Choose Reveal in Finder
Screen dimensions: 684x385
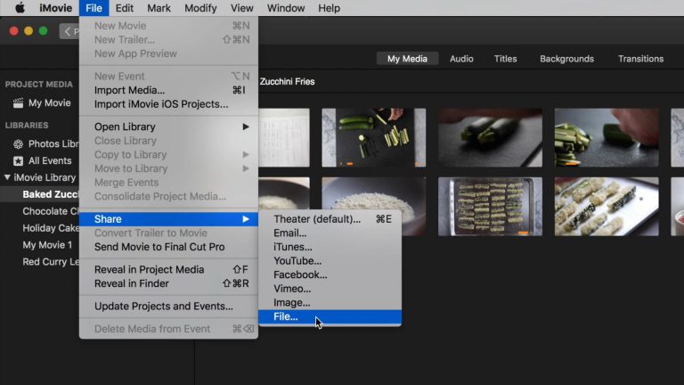click(168, 283)
